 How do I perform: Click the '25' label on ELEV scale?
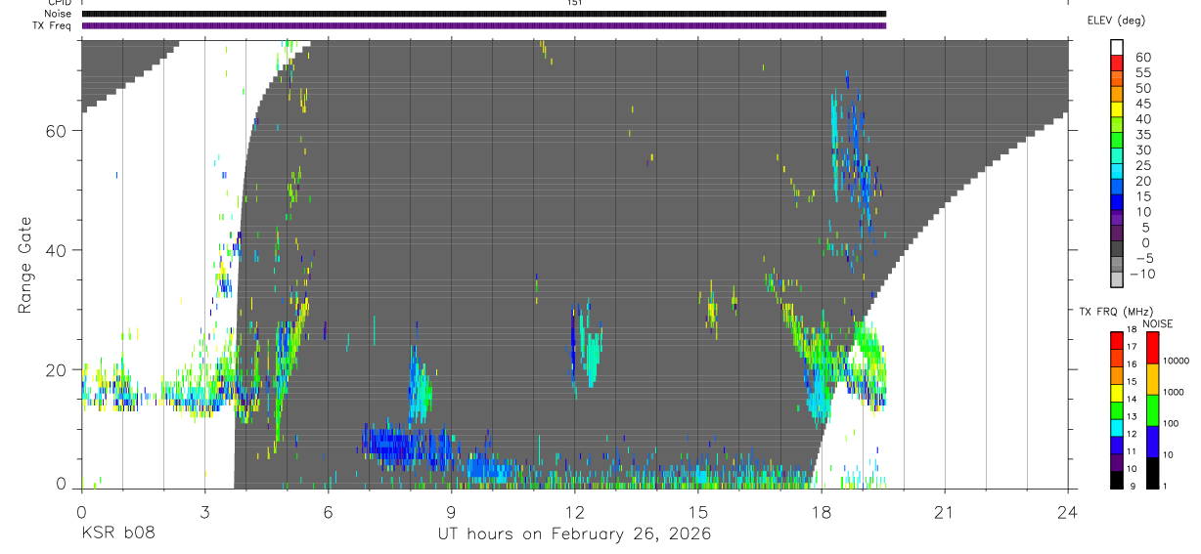click(1142, 165)
